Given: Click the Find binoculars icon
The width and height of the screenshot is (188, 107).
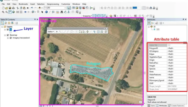Looking at the screenshot, I should (62, 12).
